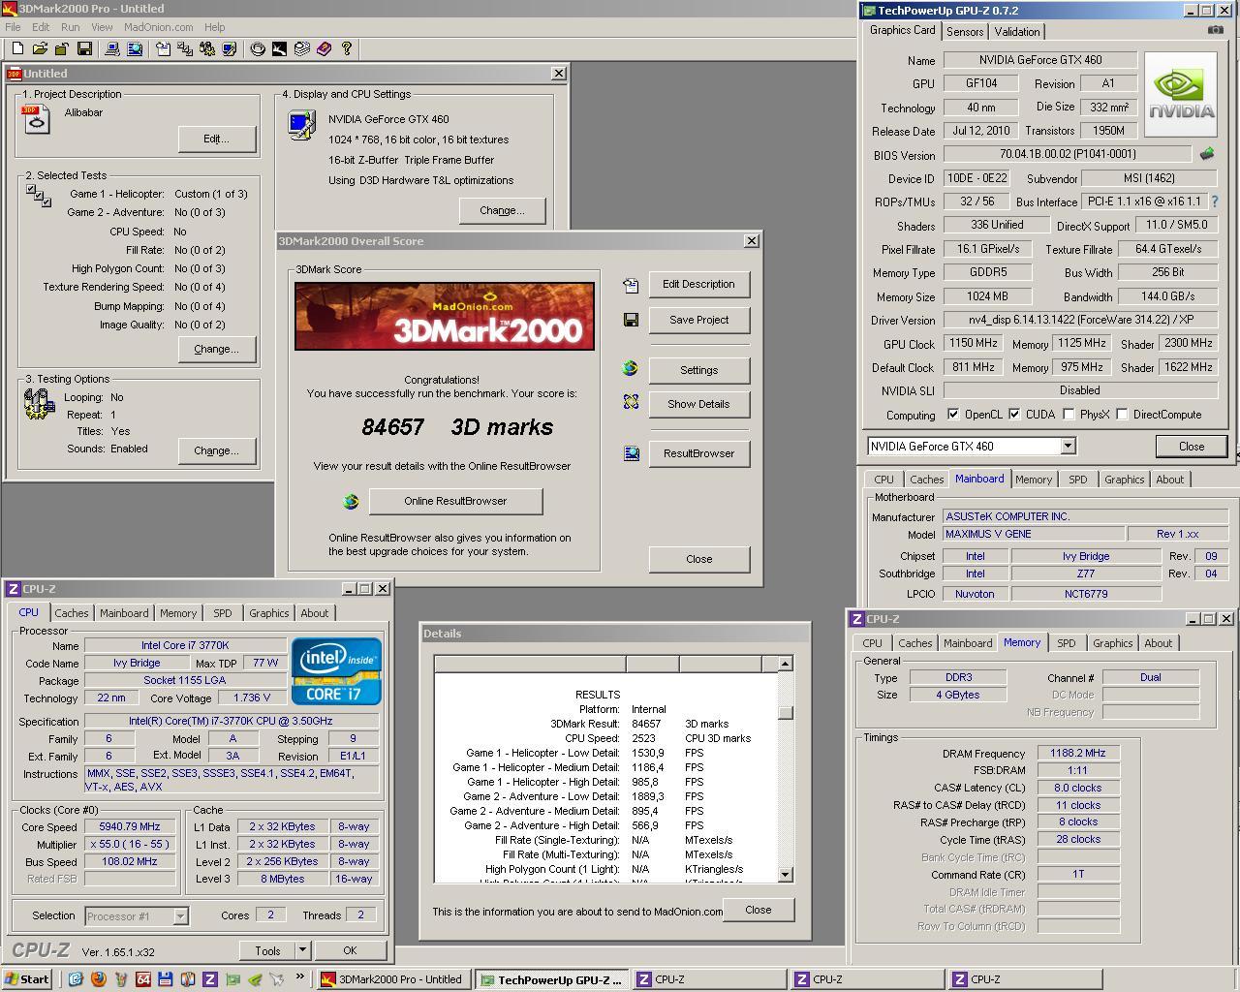The width and height of the screenshot is (1240, 992).
Task: Click the floppy disk quick launch icon
Action: tap(165, 979)
